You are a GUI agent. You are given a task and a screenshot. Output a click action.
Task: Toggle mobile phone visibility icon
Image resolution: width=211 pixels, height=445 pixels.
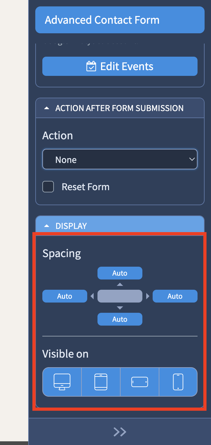click(x=178, y=382)
